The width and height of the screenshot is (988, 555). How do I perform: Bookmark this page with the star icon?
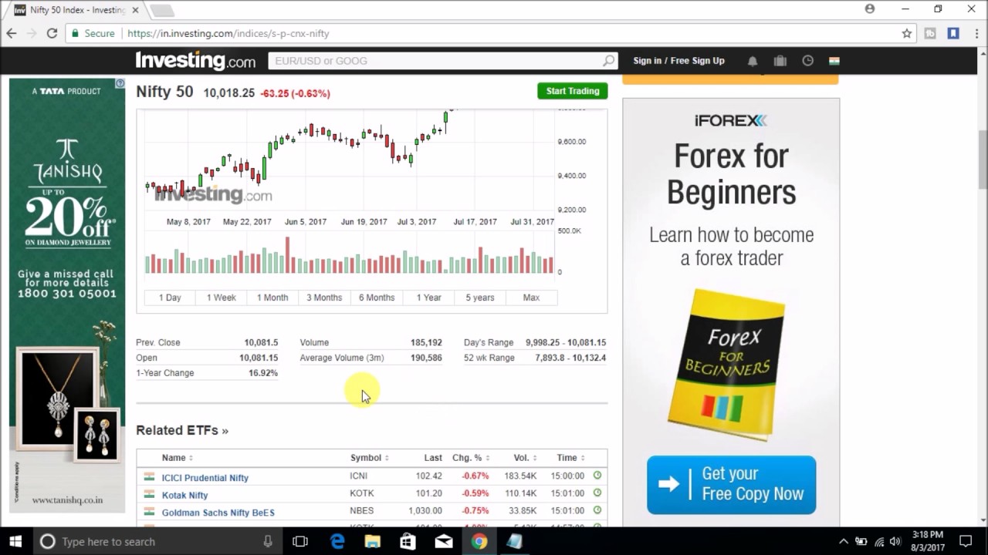pos(907,33)
